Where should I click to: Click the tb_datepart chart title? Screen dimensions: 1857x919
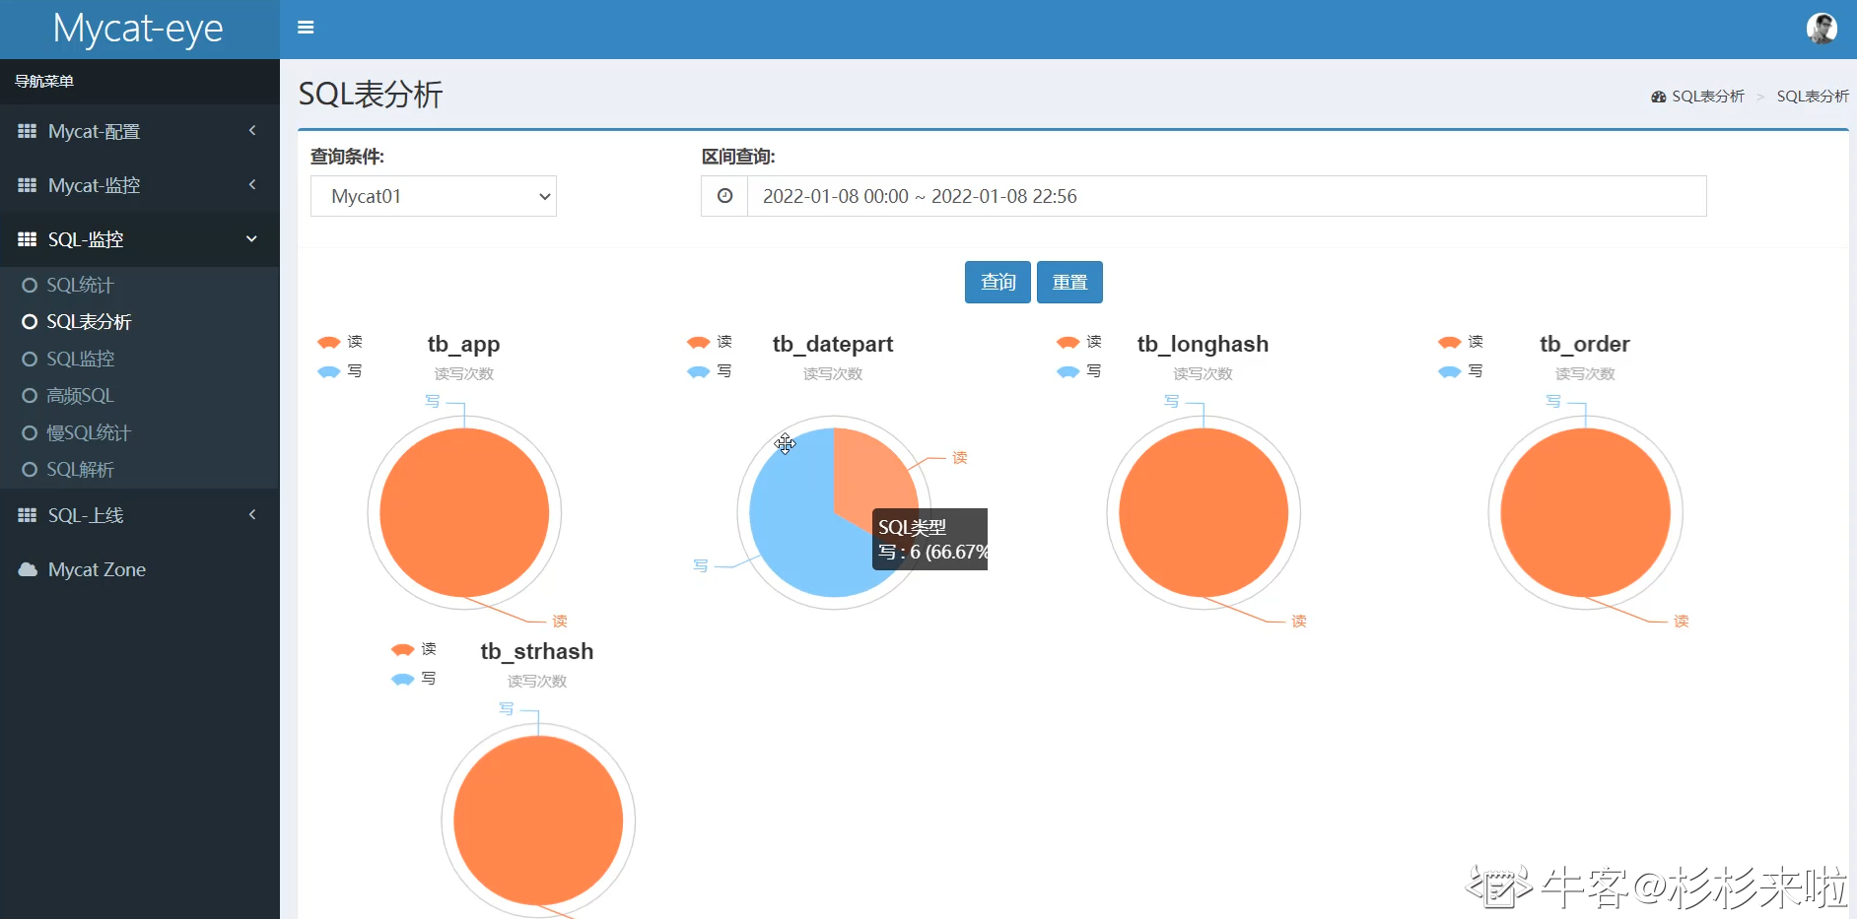pos(833,344)
